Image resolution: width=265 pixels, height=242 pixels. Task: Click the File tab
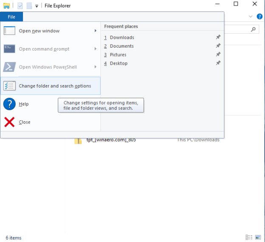[x=11, y=17]
